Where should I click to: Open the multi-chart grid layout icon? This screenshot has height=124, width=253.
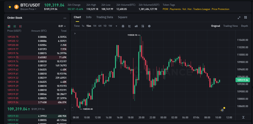tap(245, 17)
